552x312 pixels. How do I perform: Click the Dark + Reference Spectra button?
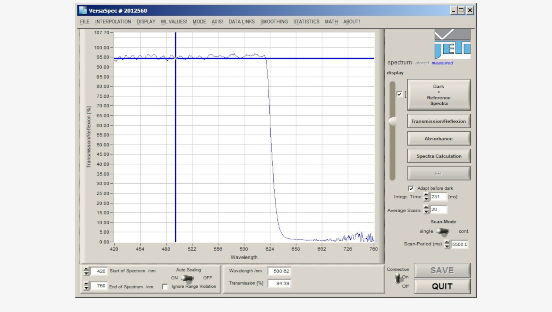pos(438,95)
